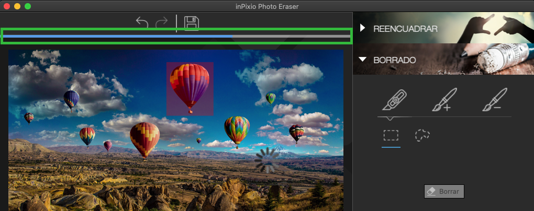Click the Borrar button
Image resolution: width=534 pixels, height=211 pixels.
[444, 191]
